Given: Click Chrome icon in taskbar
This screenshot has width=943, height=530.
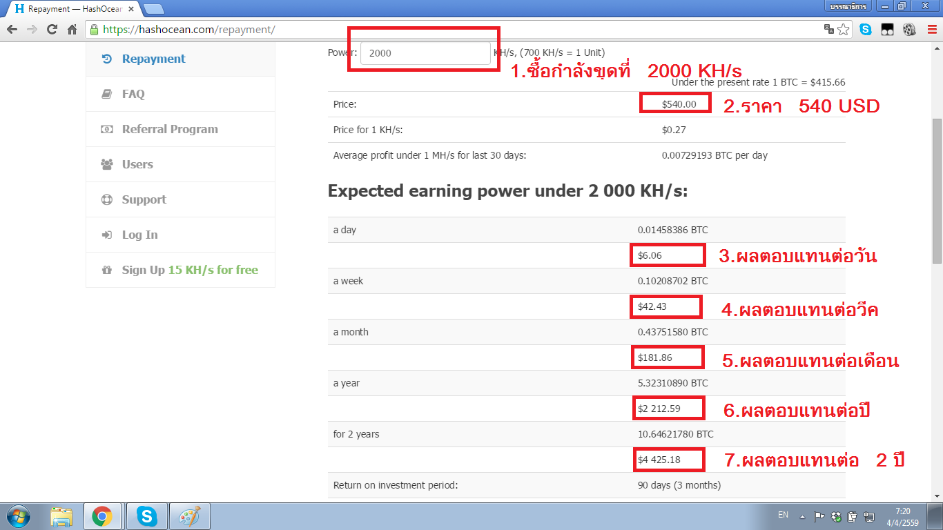Looking at the screenshot, I should coord(103,516).
